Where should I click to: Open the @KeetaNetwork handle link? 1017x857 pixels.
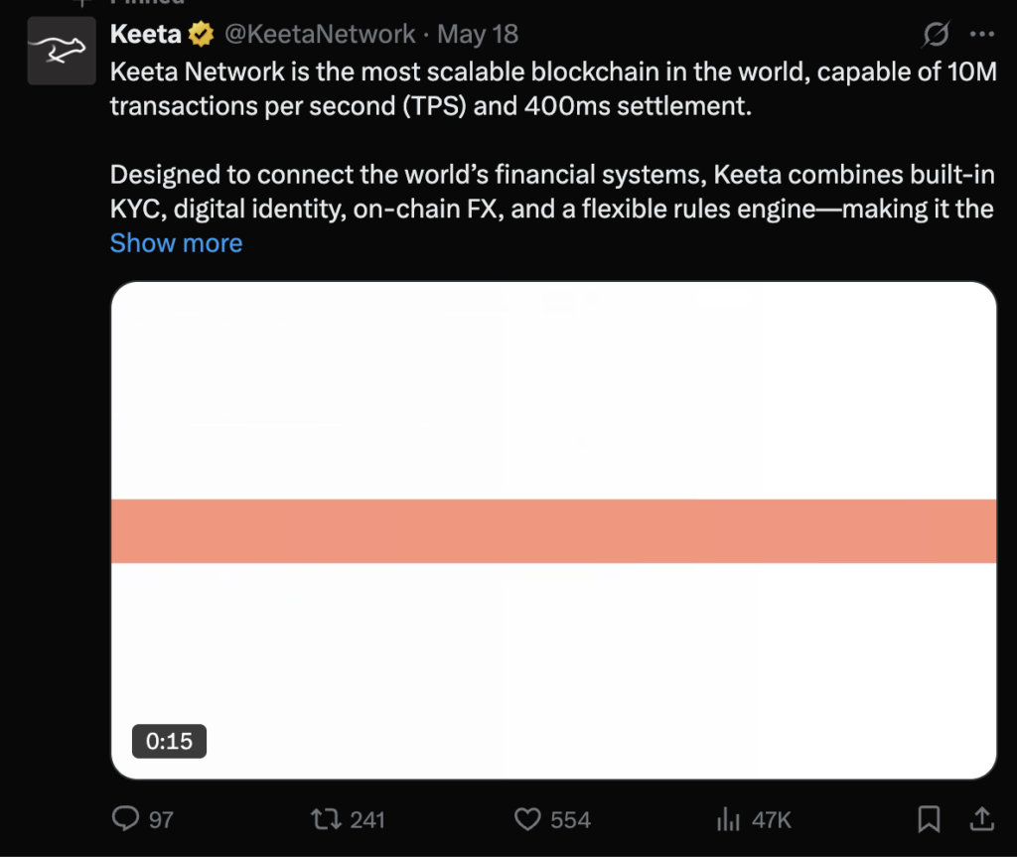(320, 35)
